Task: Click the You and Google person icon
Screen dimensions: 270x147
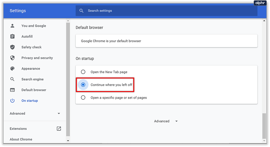Action: (x=12, y=26)
